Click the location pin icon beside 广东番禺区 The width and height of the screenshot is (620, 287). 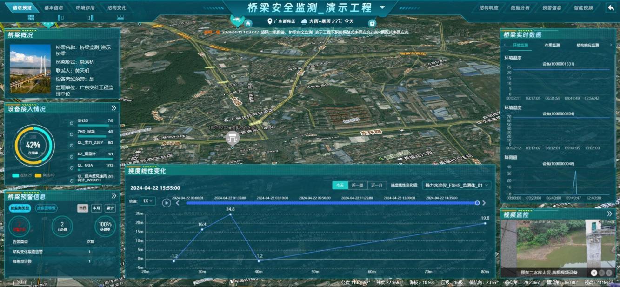(269, 21)
